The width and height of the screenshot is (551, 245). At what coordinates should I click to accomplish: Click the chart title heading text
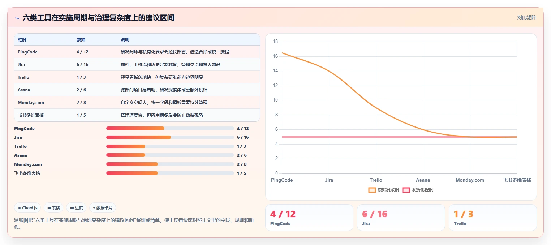(98, 18)
